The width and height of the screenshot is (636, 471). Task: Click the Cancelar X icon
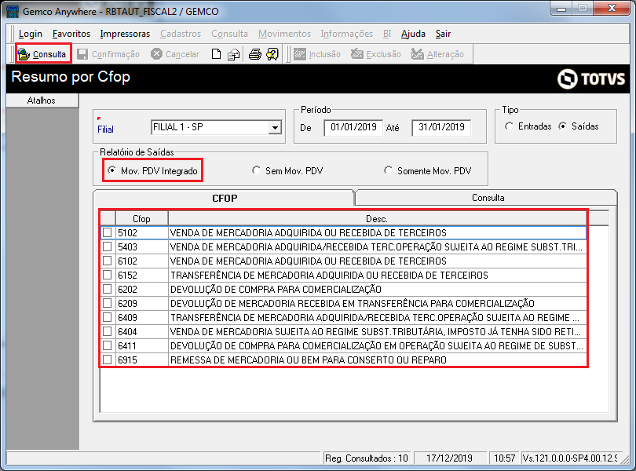coord(156,54)
